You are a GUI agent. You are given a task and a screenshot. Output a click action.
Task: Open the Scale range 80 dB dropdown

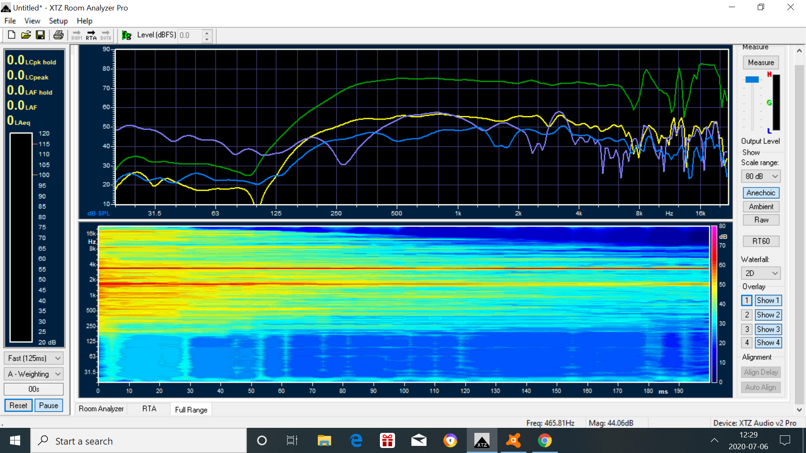(x=761, y=176)
